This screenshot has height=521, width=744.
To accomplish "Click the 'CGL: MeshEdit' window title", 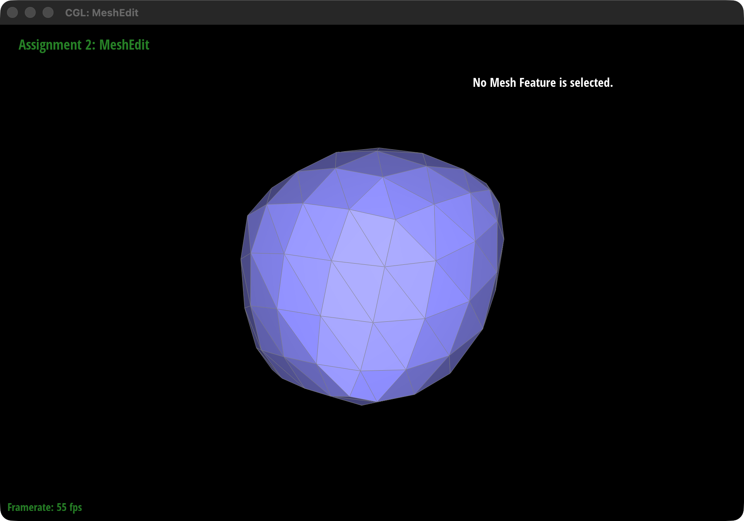I will 102,12.
